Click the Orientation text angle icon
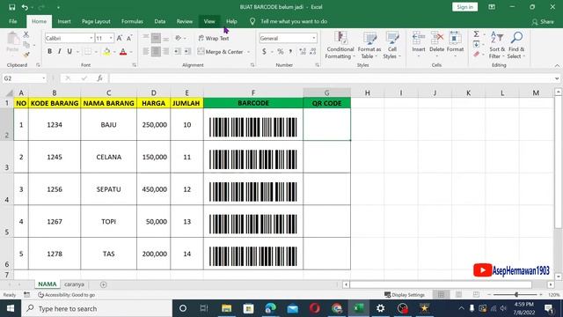 coord(179,38)
